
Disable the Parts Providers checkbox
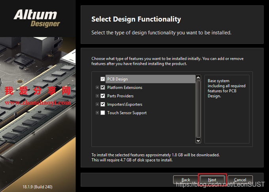(x=103, y=96)
